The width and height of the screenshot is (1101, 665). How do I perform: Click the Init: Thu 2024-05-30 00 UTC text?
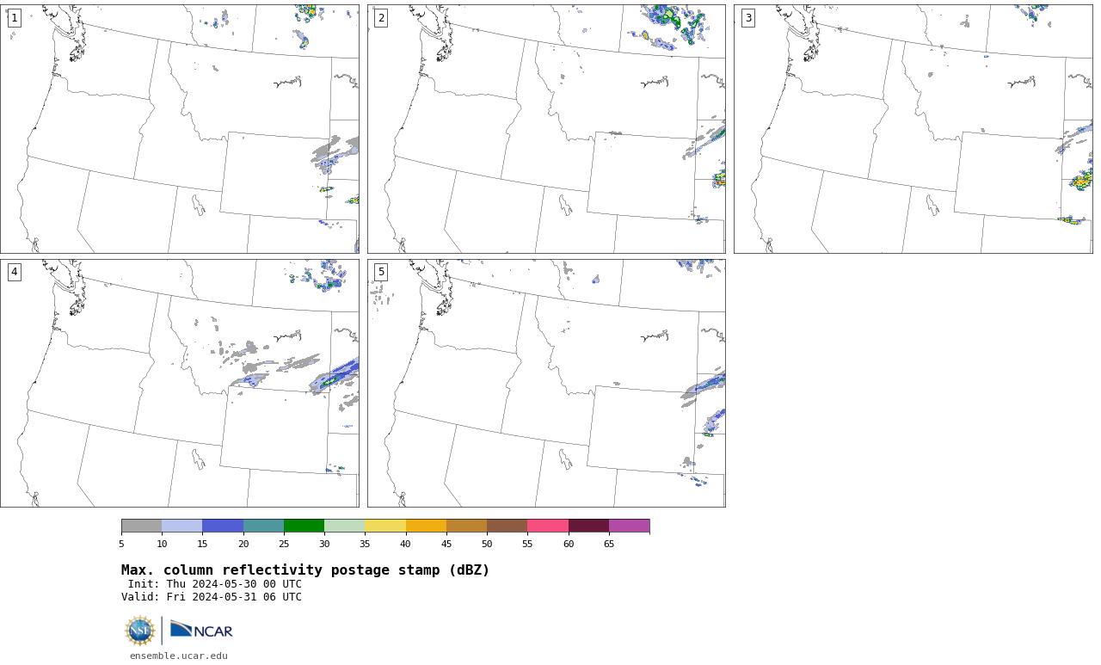(x=215, y=584)
